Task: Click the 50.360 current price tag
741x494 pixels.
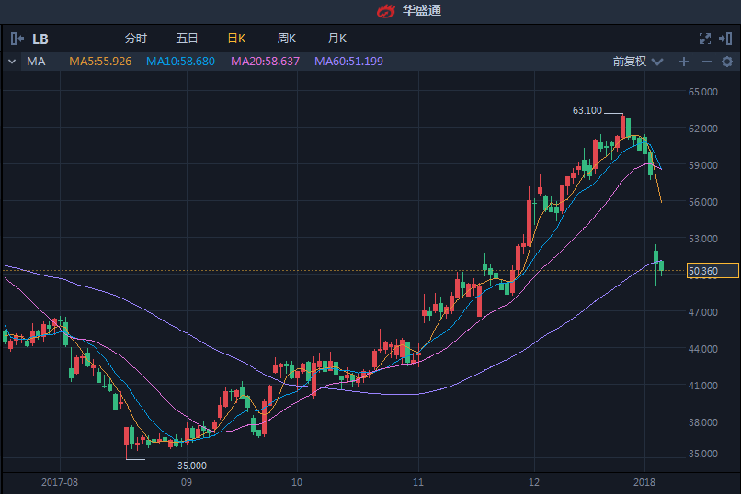Action: (712, 271)
